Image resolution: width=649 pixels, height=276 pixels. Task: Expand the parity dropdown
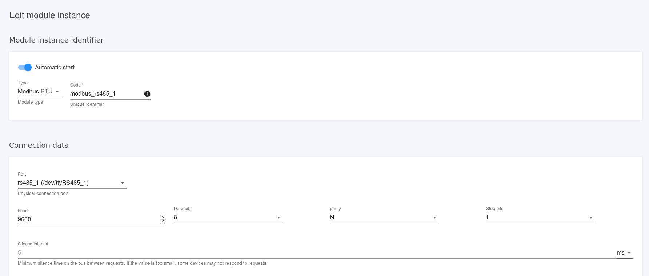coord(384,217)
